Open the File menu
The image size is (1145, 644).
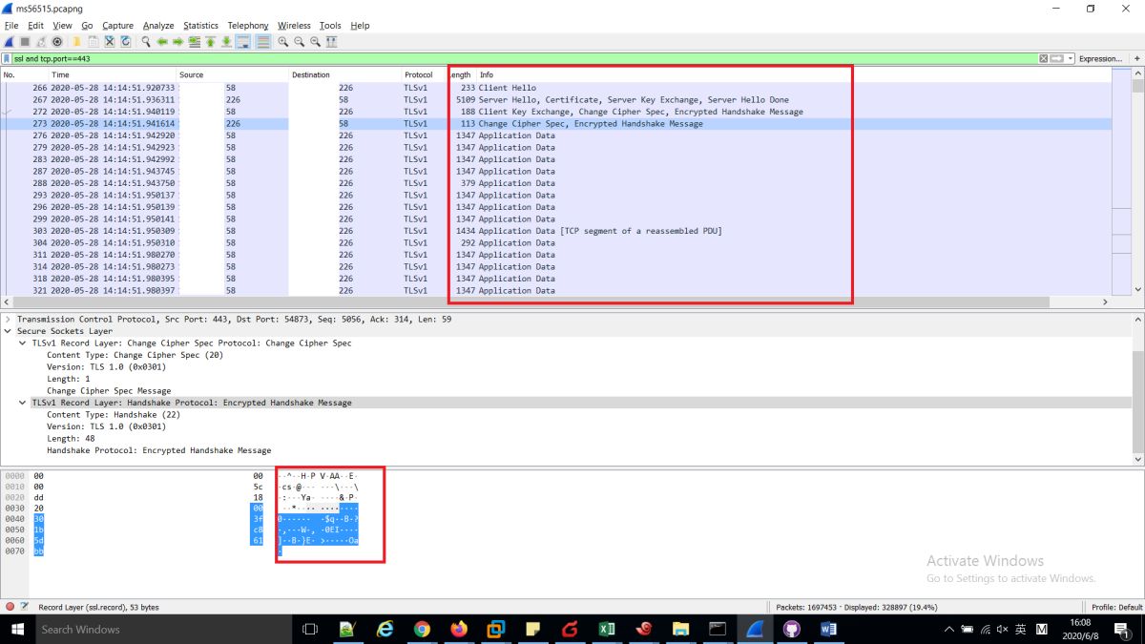coord(11,26)
